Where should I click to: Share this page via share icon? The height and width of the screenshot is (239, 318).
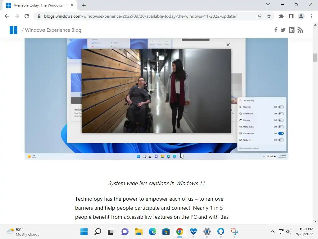click(x=259, y=16)
